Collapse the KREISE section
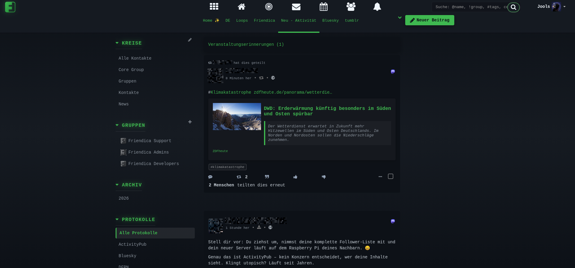 point(129,43)
